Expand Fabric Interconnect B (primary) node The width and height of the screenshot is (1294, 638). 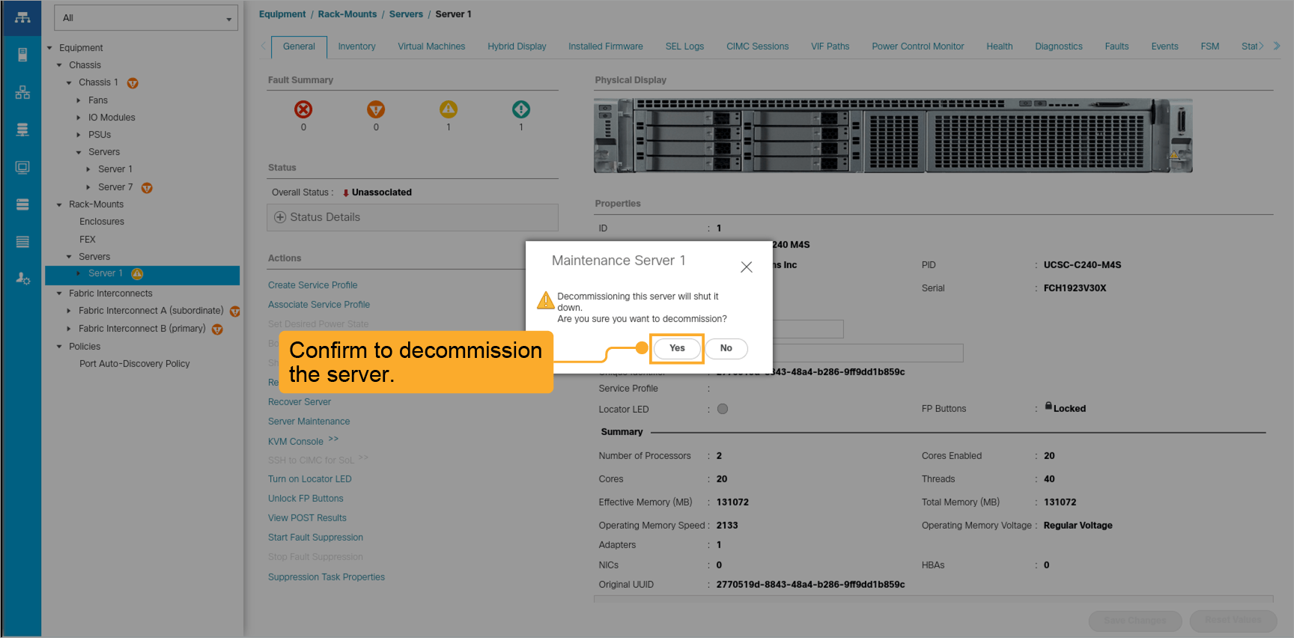pos(69,329)
